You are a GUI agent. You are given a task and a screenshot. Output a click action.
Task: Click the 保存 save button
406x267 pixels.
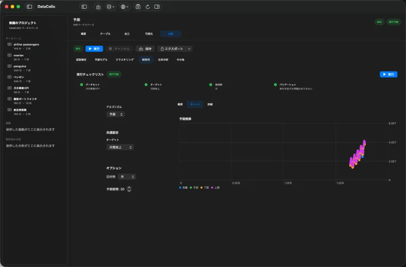145,49
